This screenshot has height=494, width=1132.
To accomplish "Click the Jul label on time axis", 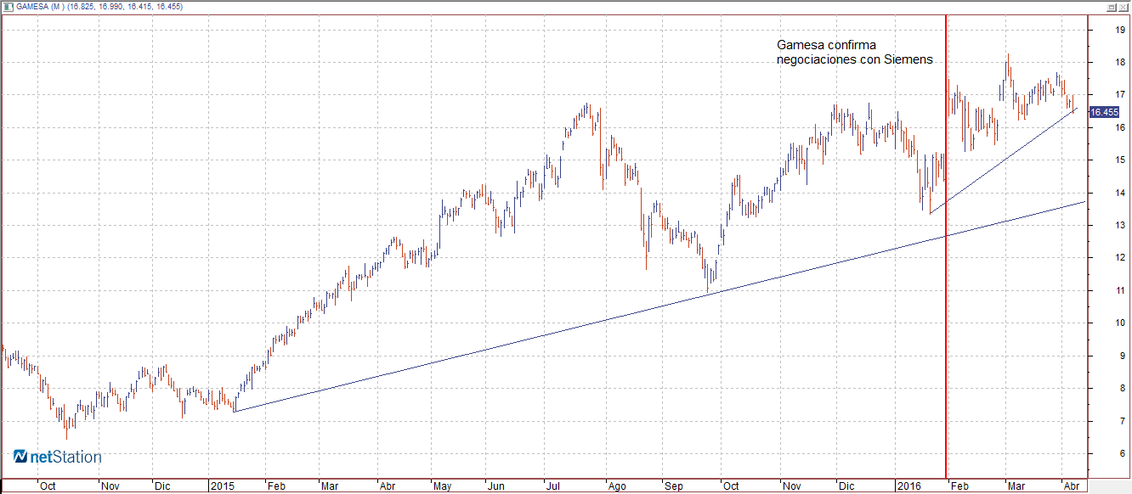I will (x=553, y=486).
